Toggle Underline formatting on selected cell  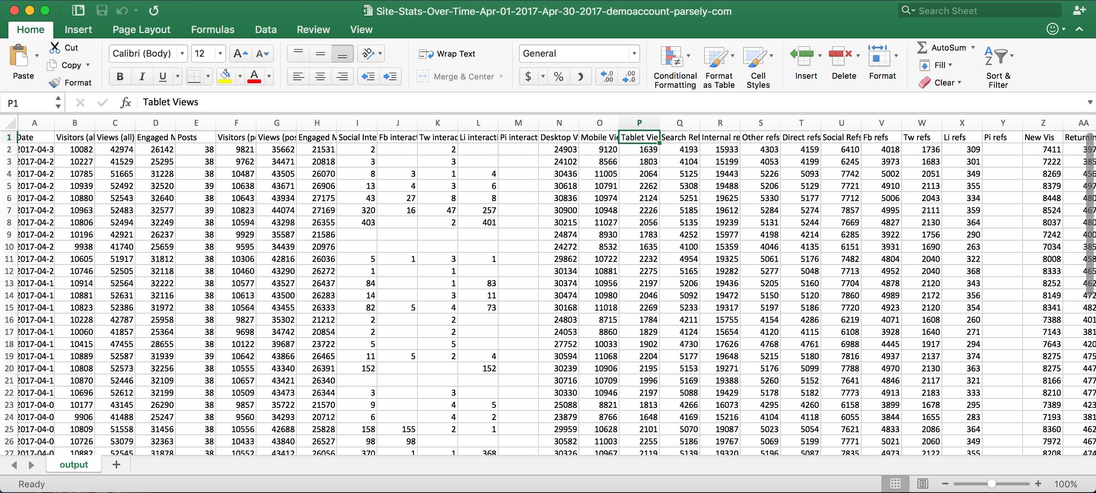(161, 76)
